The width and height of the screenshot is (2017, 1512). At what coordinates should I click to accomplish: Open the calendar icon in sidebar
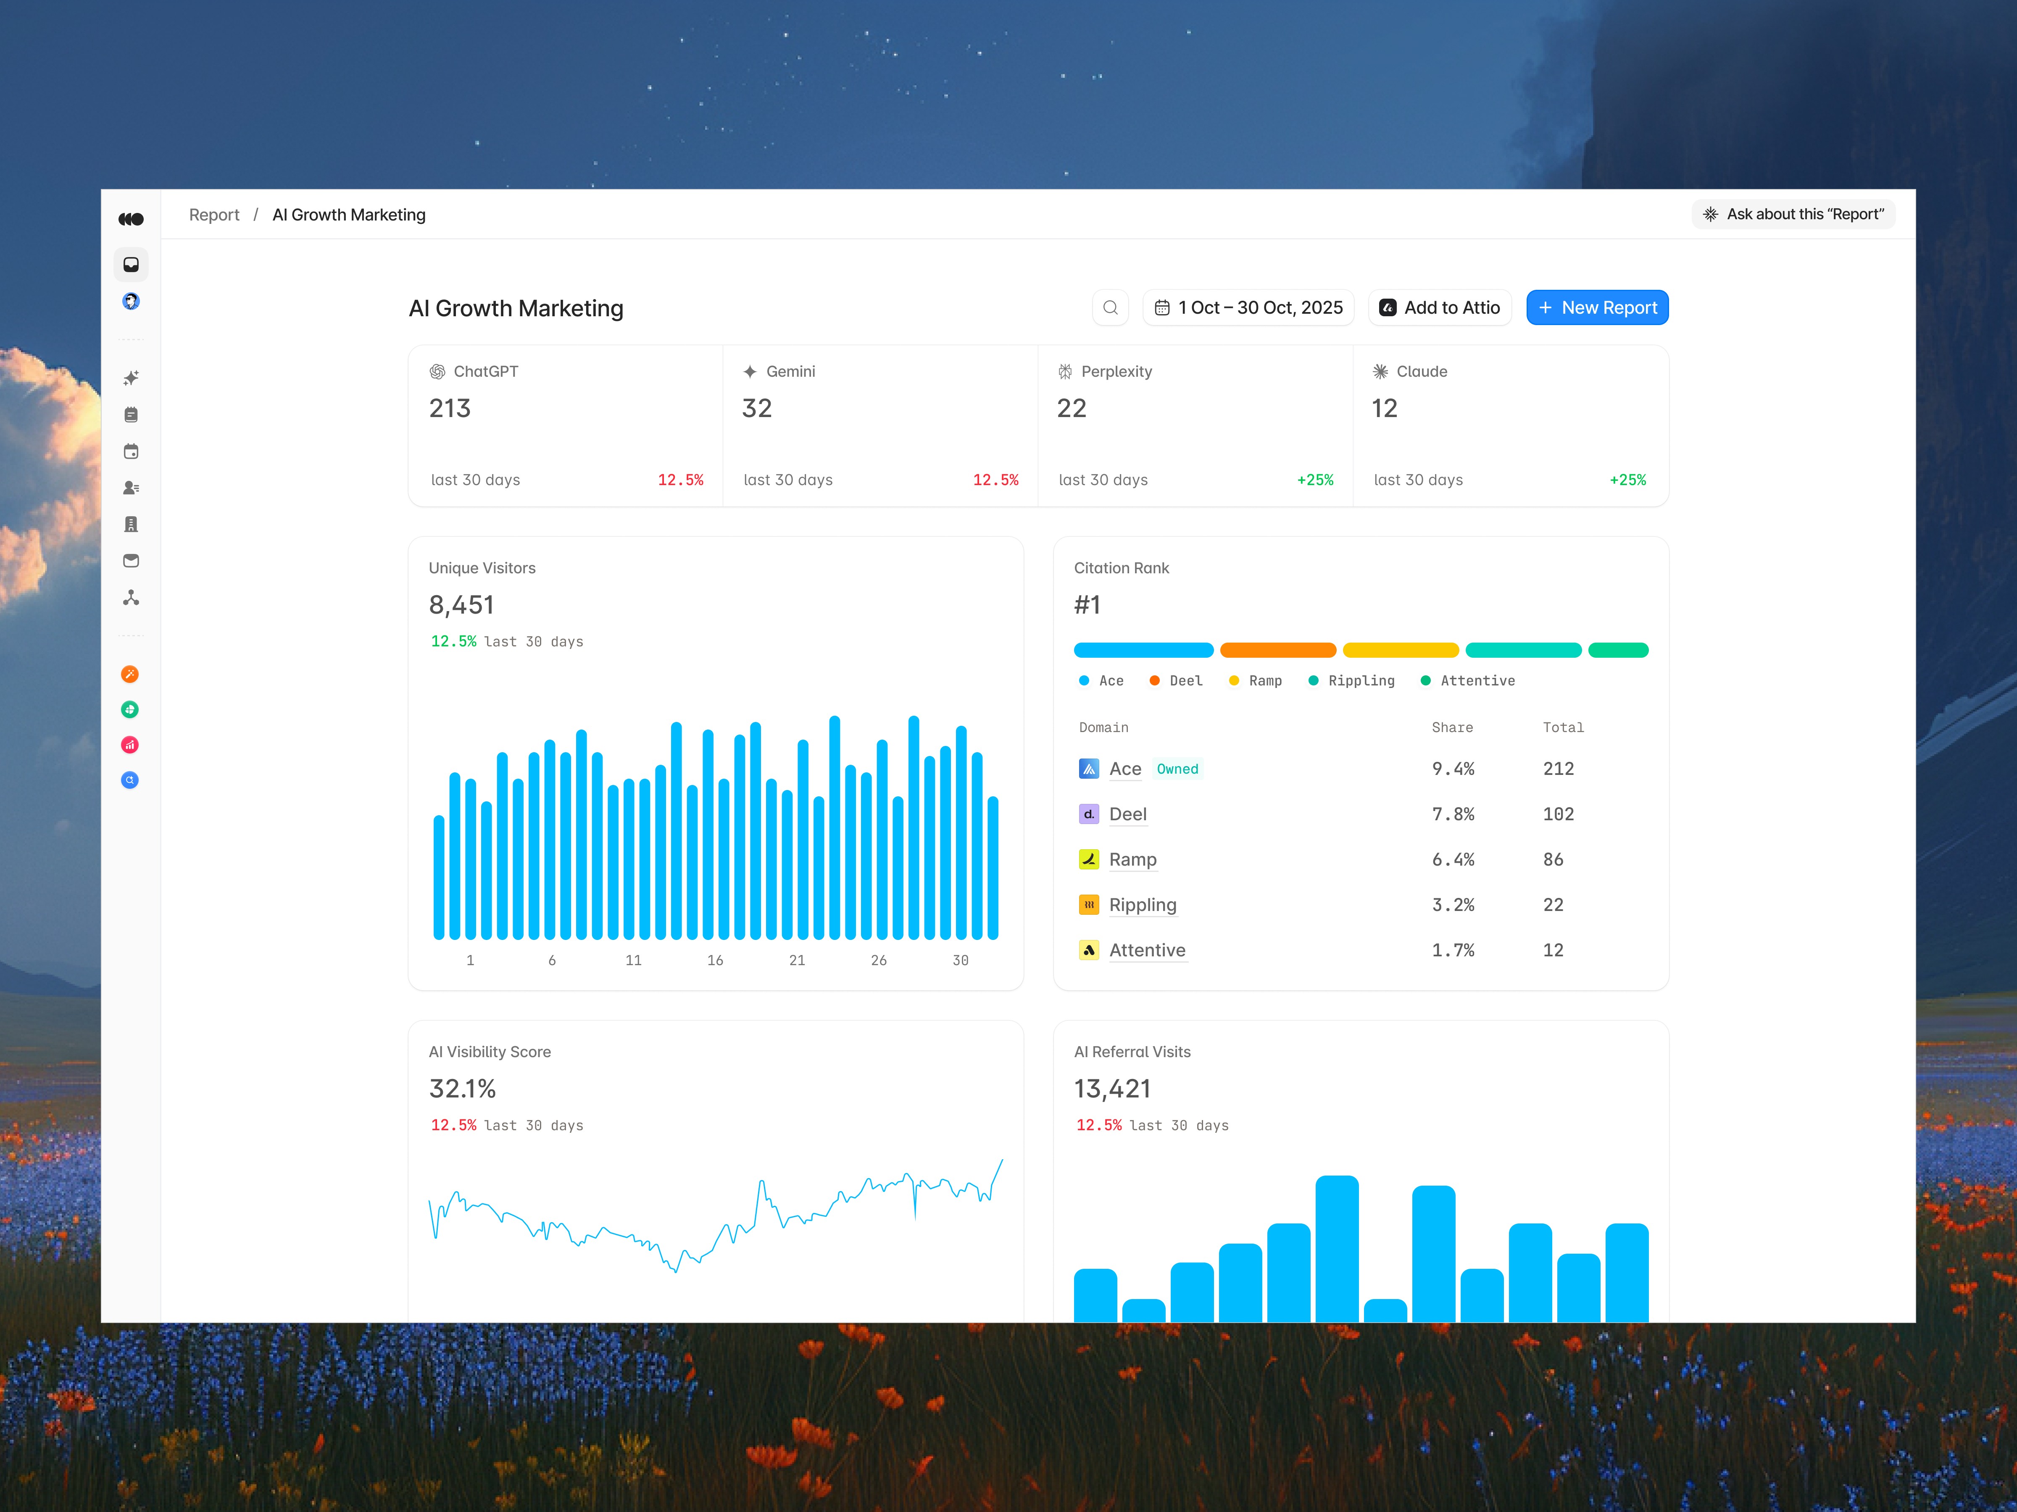[130, 451]
